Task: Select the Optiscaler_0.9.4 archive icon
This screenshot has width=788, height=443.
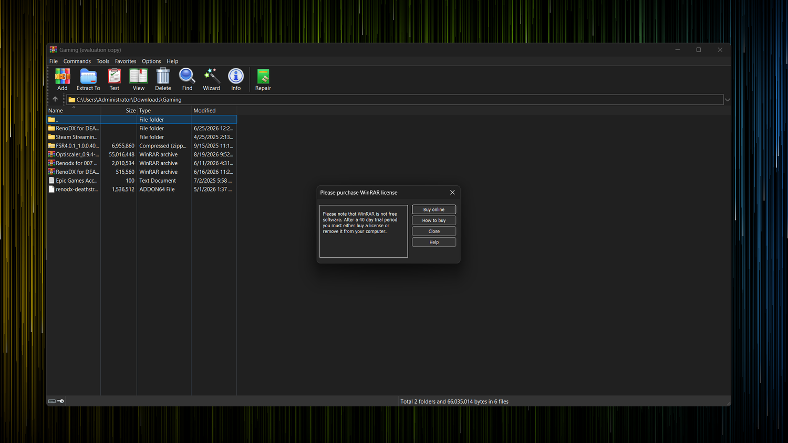Action: [51, 154]
